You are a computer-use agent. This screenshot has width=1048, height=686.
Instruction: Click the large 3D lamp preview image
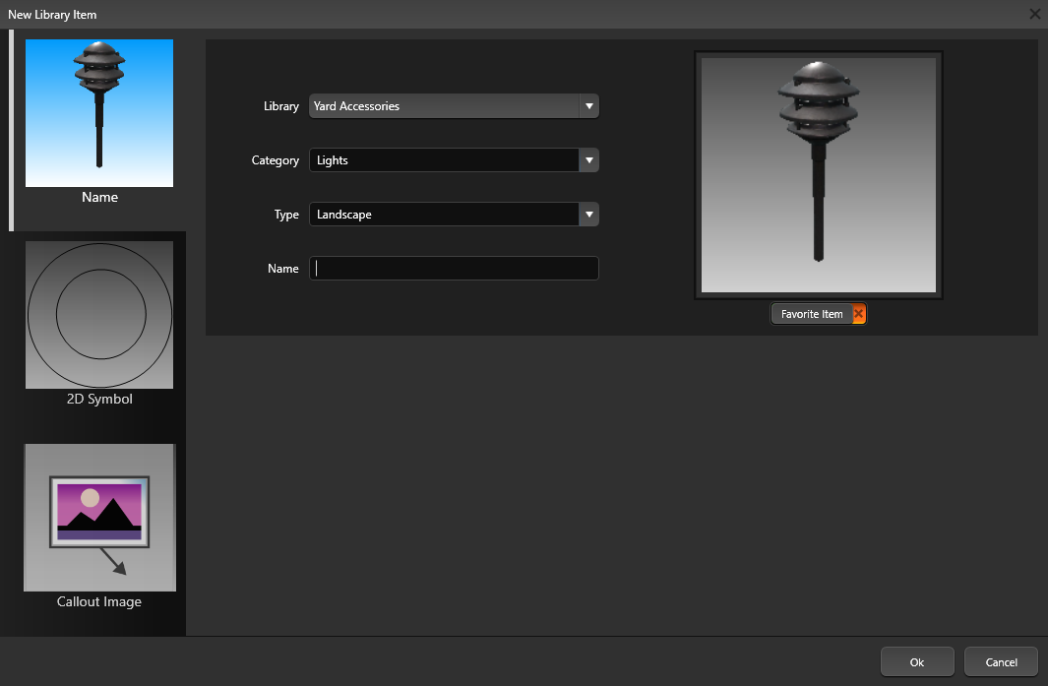click(819, 175)
